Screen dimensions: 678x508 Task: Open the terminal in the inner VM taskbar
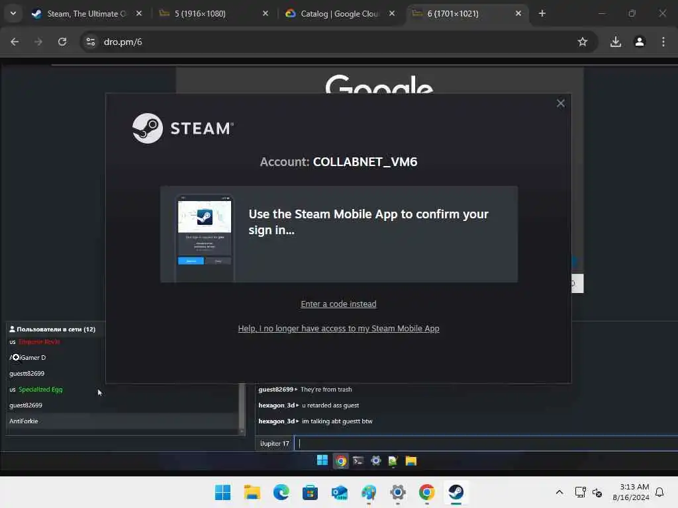(x=358, y=461)
